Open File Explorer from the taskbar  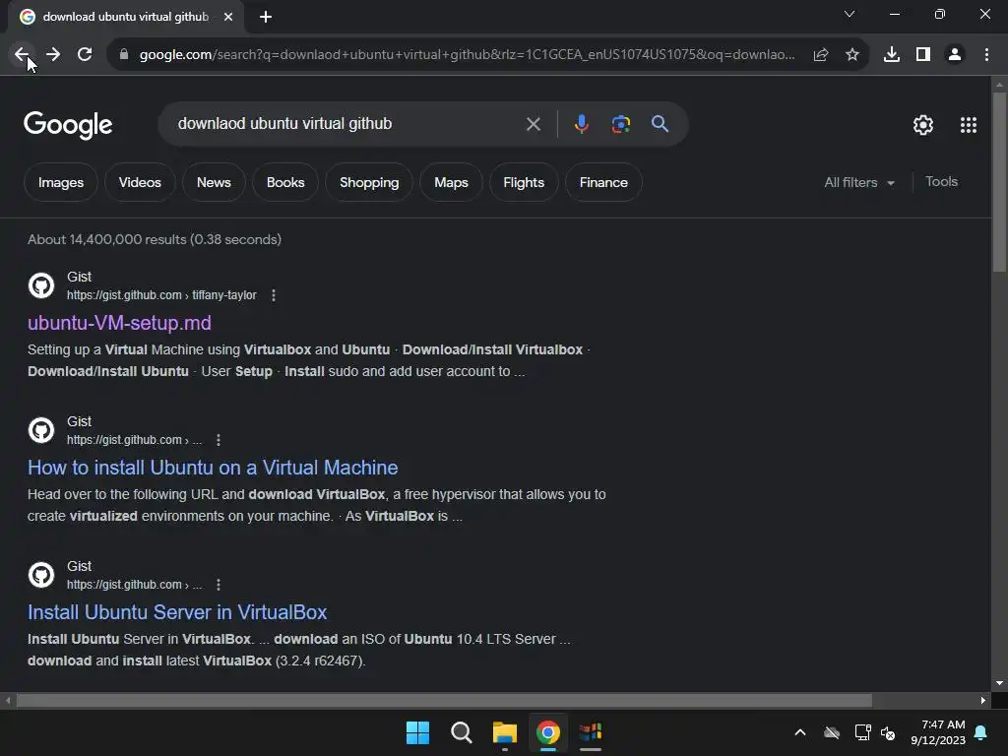click(505, 732)
